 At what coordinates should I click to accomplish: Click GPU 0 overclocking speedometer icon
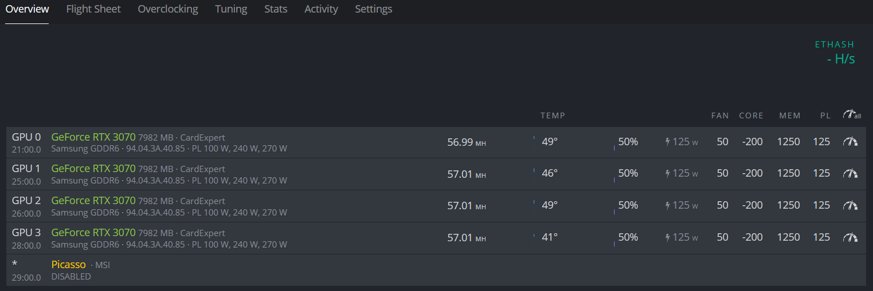[850, 141]
